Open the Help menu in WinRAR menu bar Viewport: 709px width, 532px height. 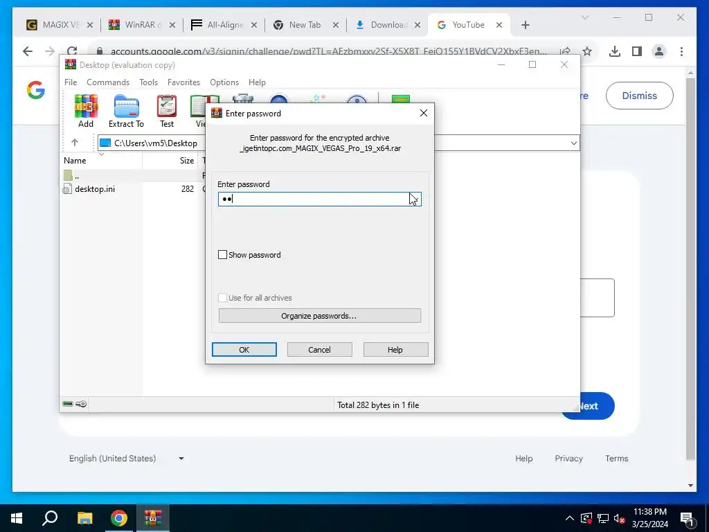click(257, 82)
